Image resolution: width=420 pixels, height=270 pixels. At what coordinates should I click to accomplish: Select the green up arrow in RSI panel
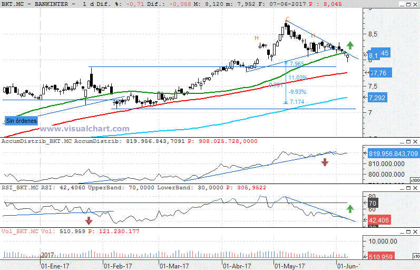tap(350, 209)
